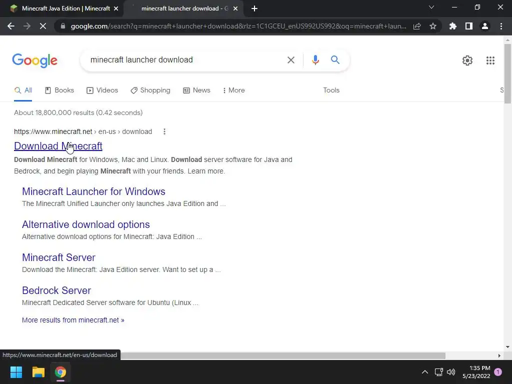Switch to Videos results
The width and height of the screenshot is (512, 384).
102,90
